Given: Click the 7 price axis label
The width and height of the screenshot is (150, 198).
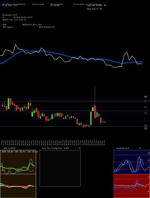Looking at the screenshot, I should [145, 119].
